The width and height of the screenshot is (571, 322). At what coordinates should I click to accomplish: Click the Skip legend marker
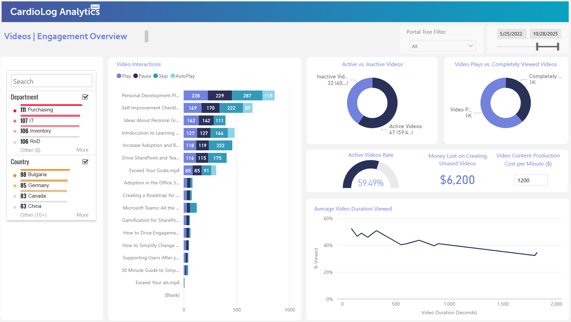[156, 76]
